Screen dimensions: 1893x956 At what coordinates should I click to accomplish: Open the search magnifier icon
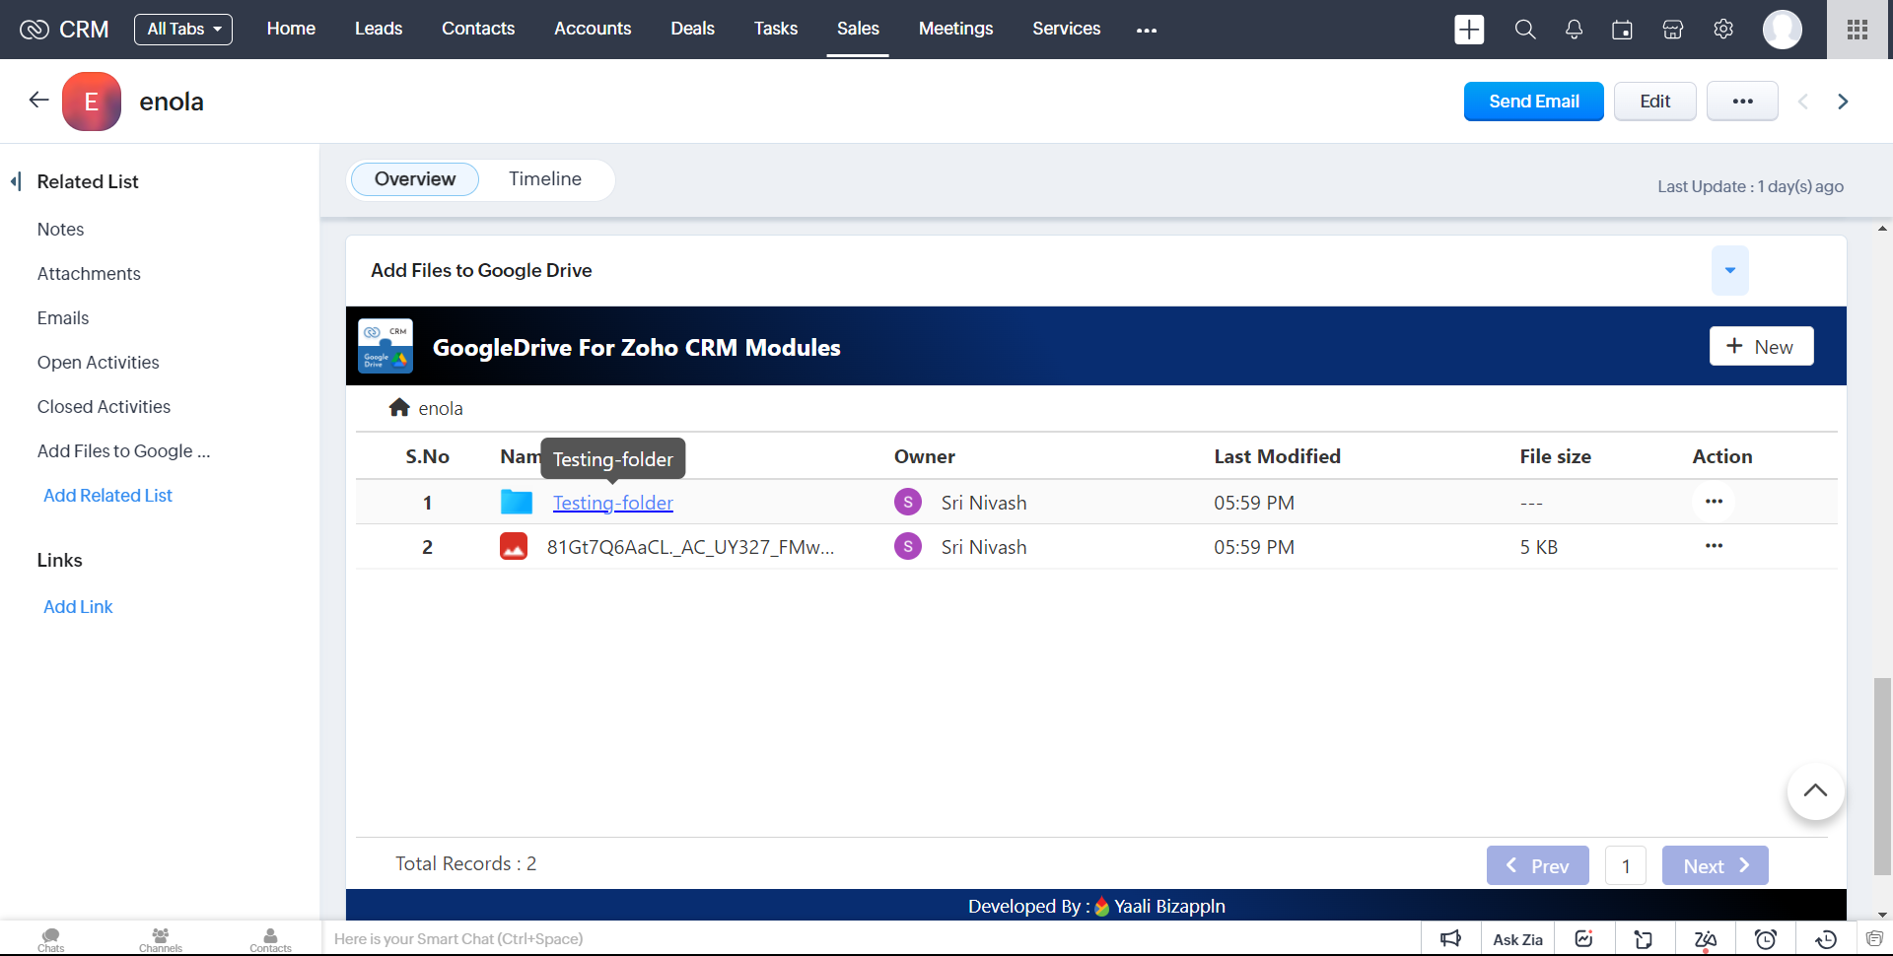click(x=1525, y=30)
